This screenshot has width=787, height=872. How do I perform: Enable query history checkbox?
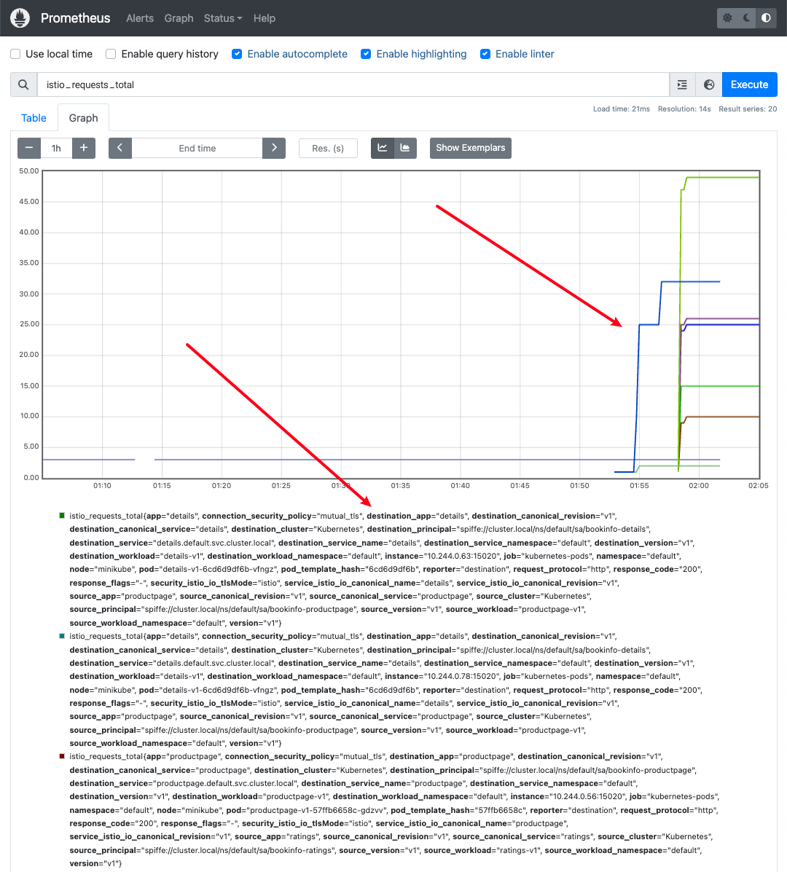[x=111, y=54]
